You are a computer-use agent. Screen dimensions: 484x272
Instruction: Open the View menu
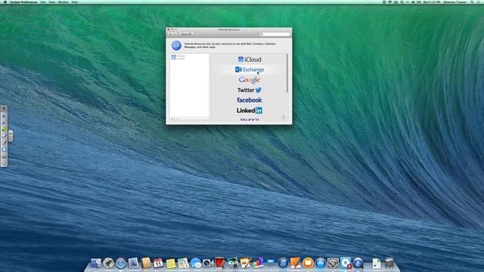coord(52,2)
